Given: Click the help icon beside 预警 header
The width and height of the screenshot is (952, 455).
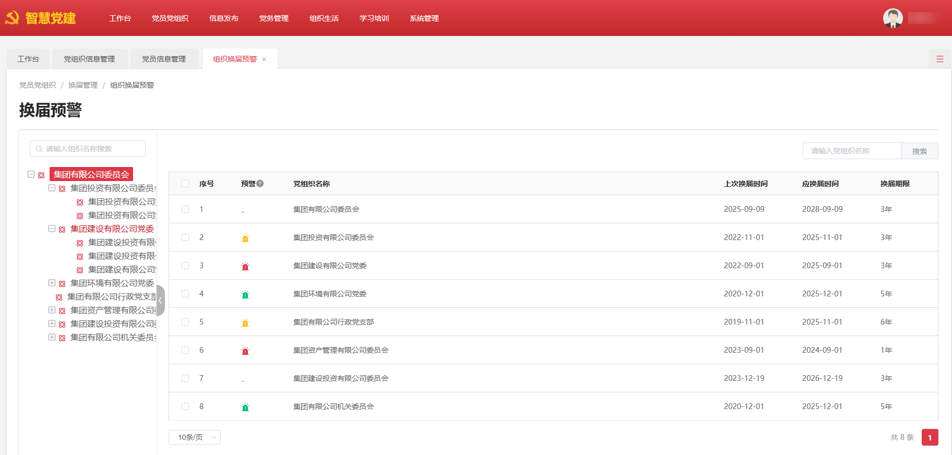Looking at the screenshot, I should pyautogui.click(x=260, y=184).
